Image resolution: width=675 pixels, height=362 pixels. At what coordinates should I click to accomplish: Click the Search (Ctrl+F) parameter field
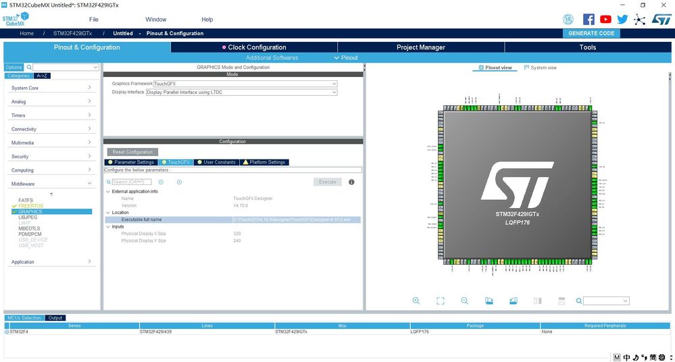pos(131,182)
